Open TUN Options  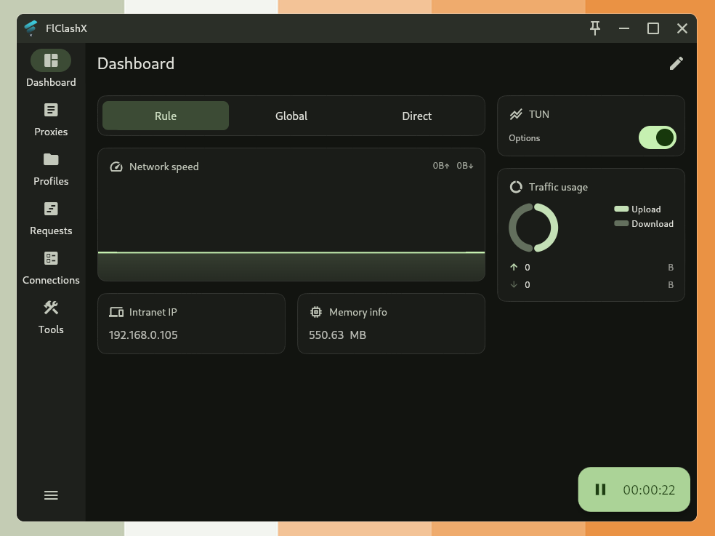[x=524, y=138]
